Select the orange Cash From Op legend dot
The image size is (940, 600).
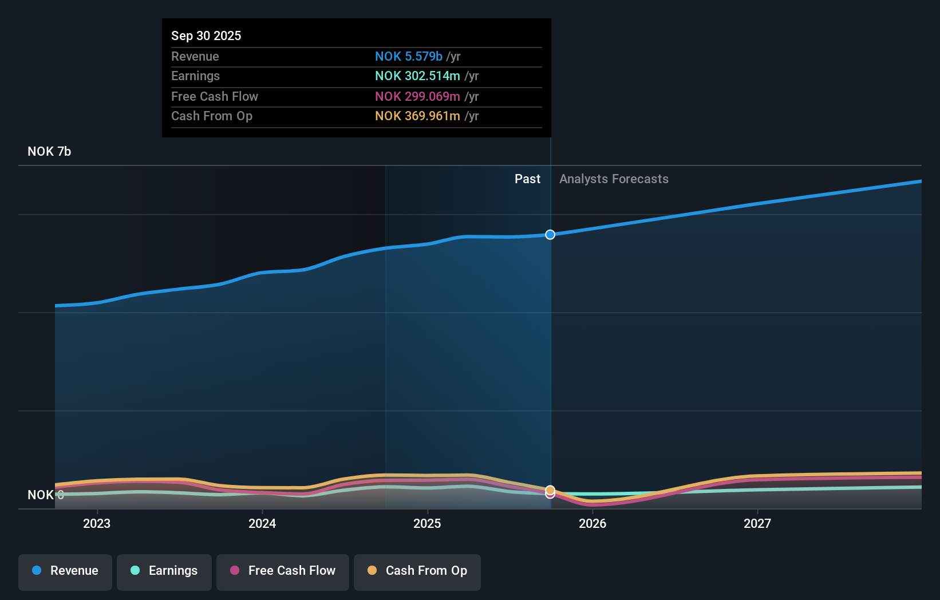coord(373,571)
